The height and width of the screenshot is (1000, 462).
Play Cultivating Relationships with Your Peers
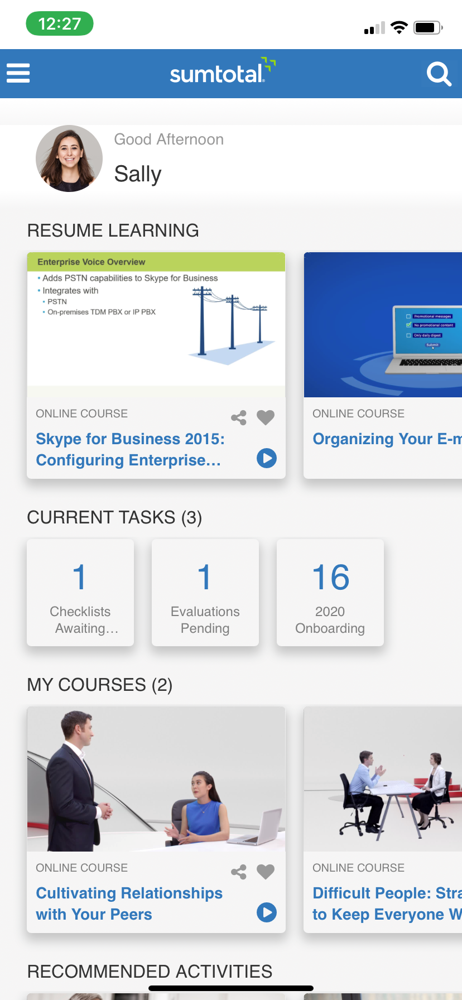point(267,912)
